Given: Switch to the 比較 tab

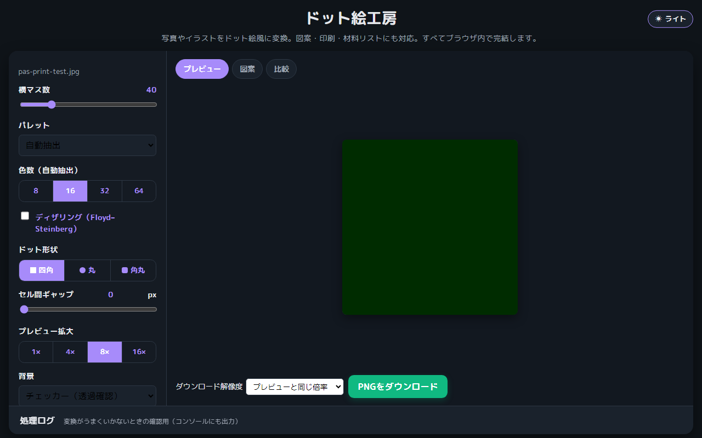Looking at the screenshot, I should (x=281, y=69).
